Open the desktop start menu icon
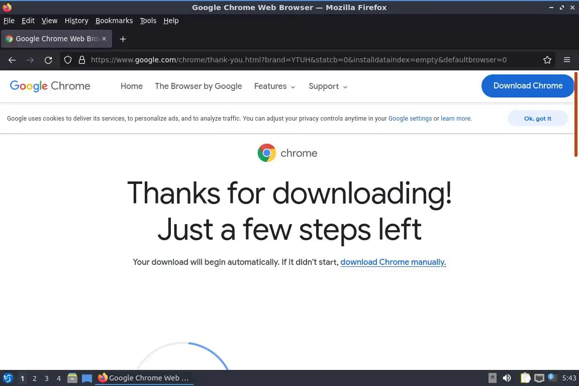 [x=8, y=378]
